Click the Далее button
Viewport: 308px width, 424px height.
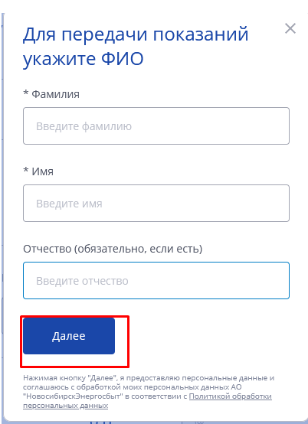69,336
